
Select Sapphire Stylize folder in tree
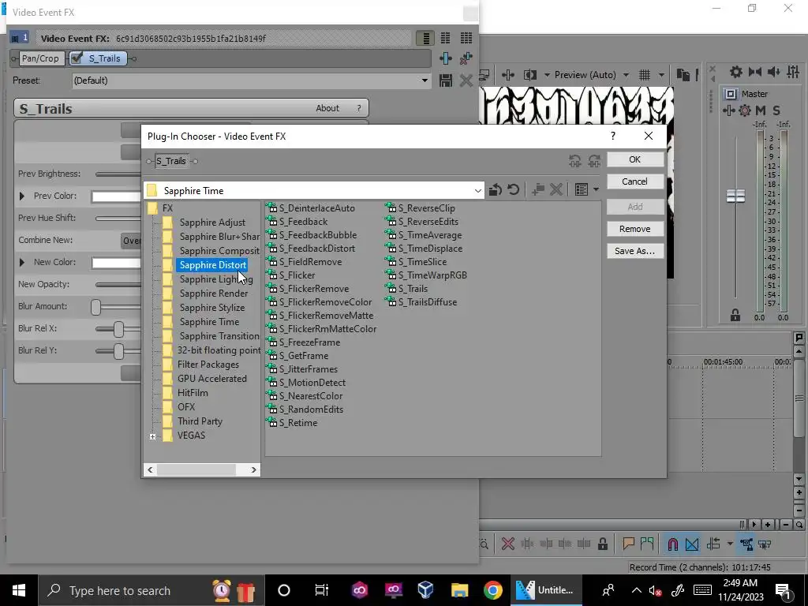click(211, 308)
